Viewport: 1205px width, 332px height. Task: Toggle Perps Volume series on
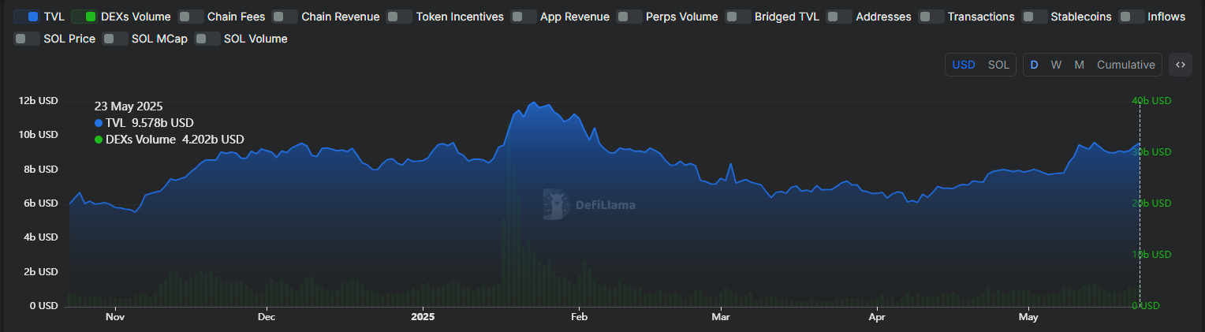click(x=629, y=17)
